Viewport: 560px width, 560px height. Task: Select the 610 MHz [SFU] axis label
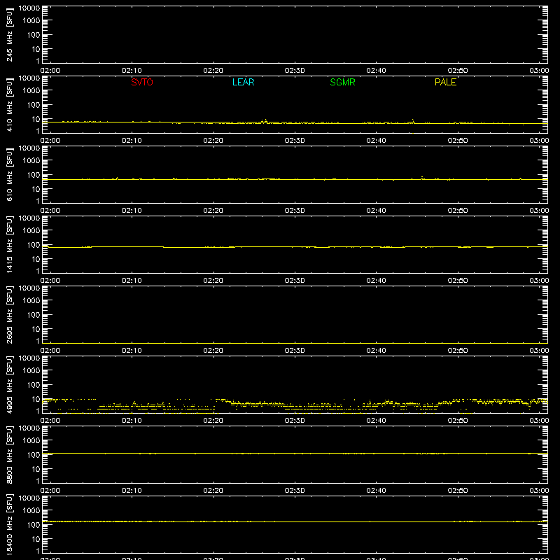pos(9,174)
